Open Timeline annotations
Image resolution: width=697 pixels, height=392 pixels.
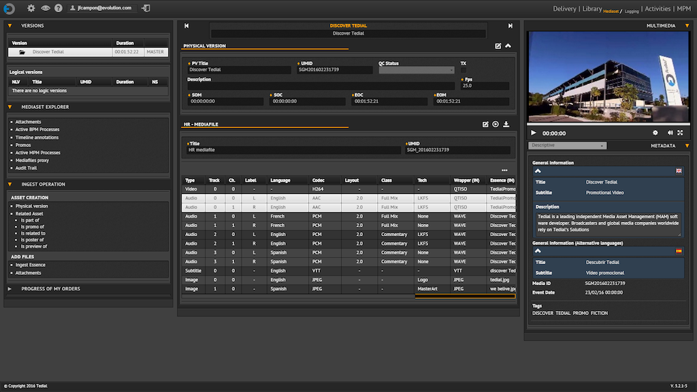coord(37,137)
